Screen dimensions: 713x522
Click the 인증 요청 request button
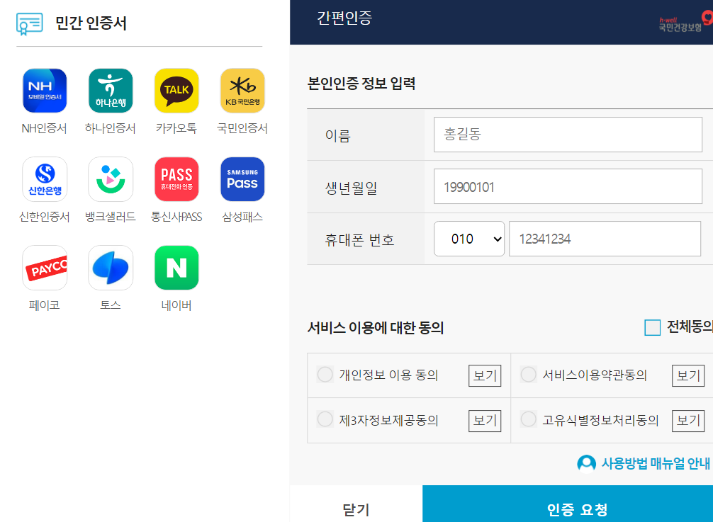click(568, 504)
